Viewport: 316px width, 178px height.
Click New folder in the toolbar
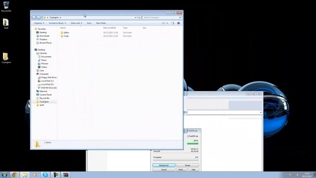(101, 23)
